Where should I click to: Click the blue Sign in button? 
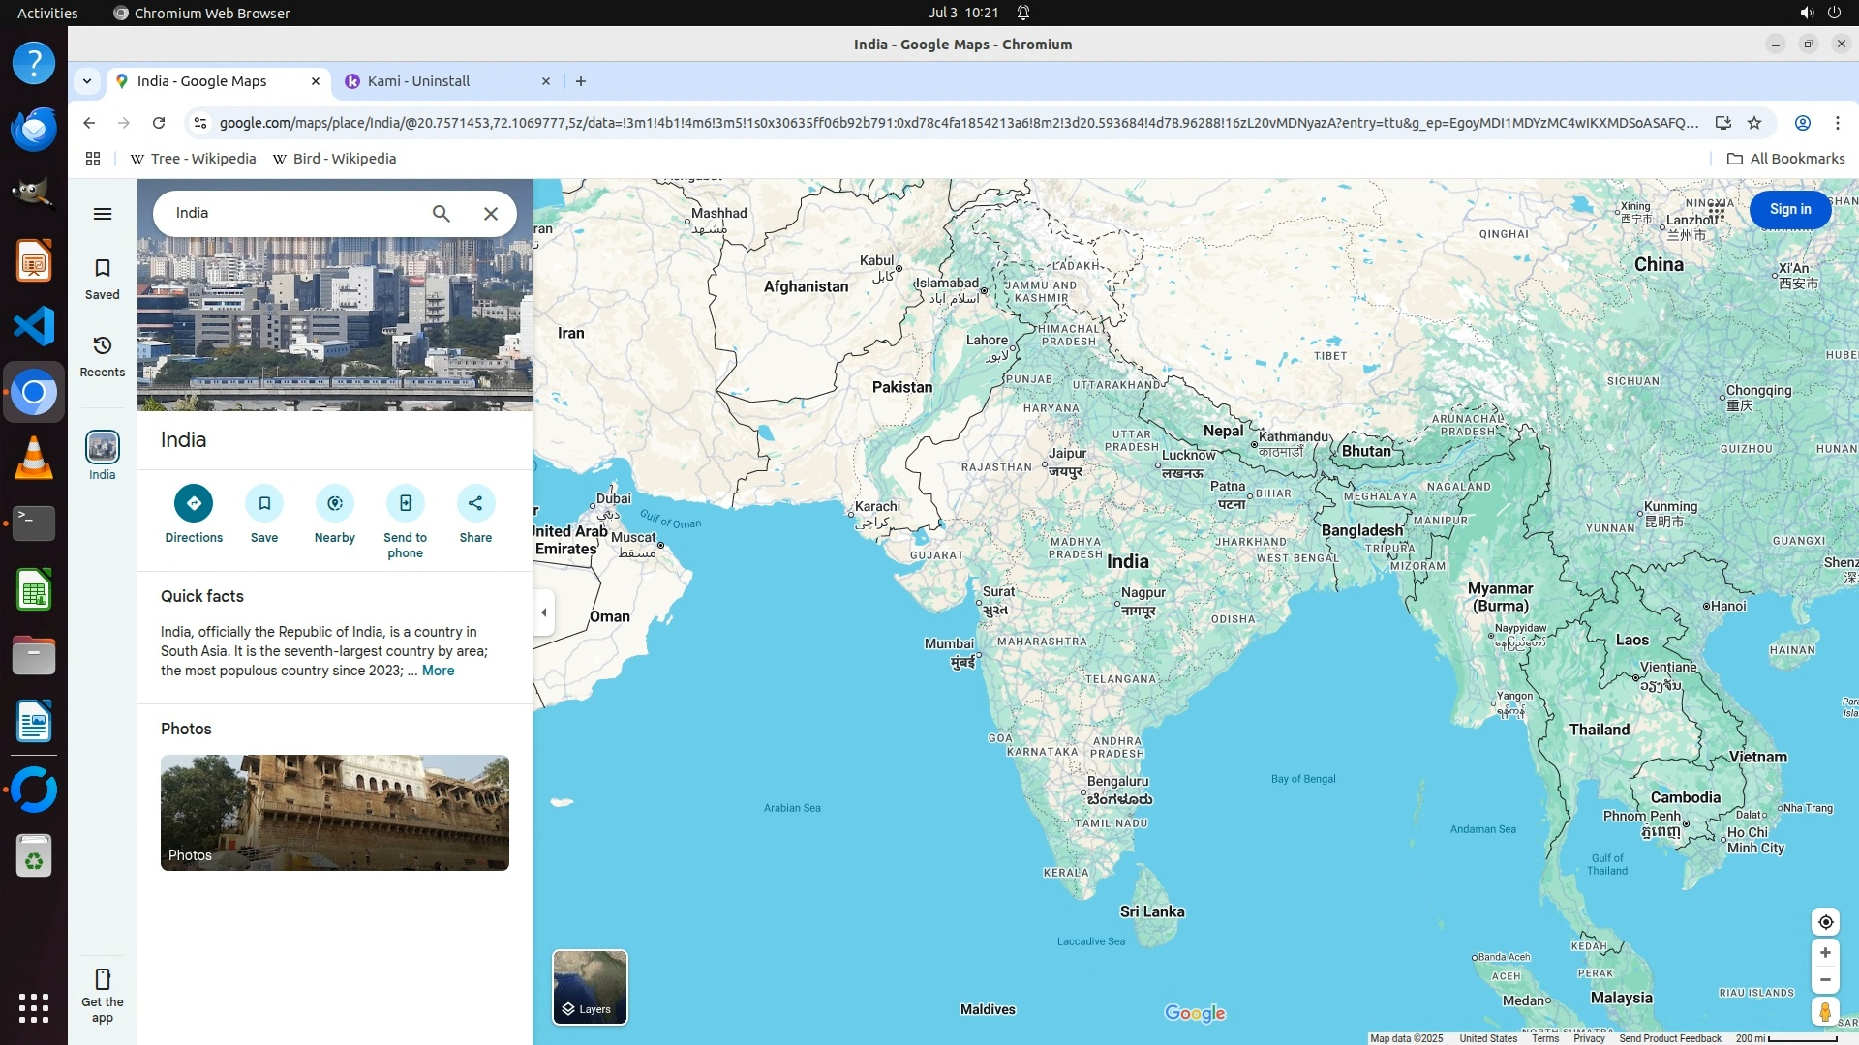pyautogui.click(x=1789, y=209)
